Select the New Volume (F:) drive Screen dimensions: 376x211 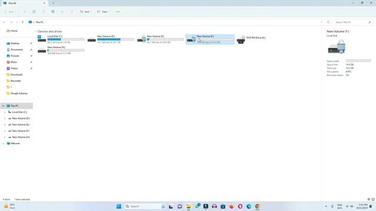tap(210, 39)
